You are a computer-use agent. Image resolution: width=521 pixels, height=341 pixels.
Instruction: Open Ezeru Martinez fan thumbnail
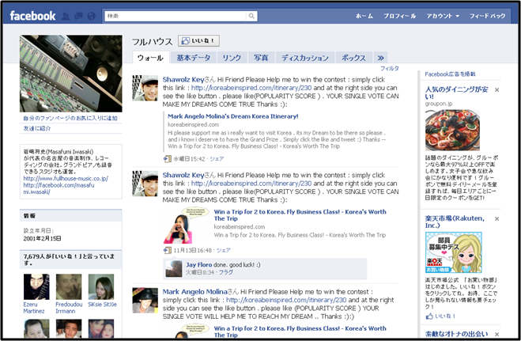pyautogui.click(x=36, y=287)
